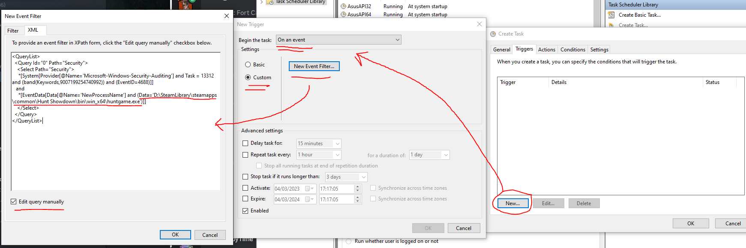The image size is (746, 248).
Task: Open the 3 days stop-task dropdown
Action: (x=346, y=177)
